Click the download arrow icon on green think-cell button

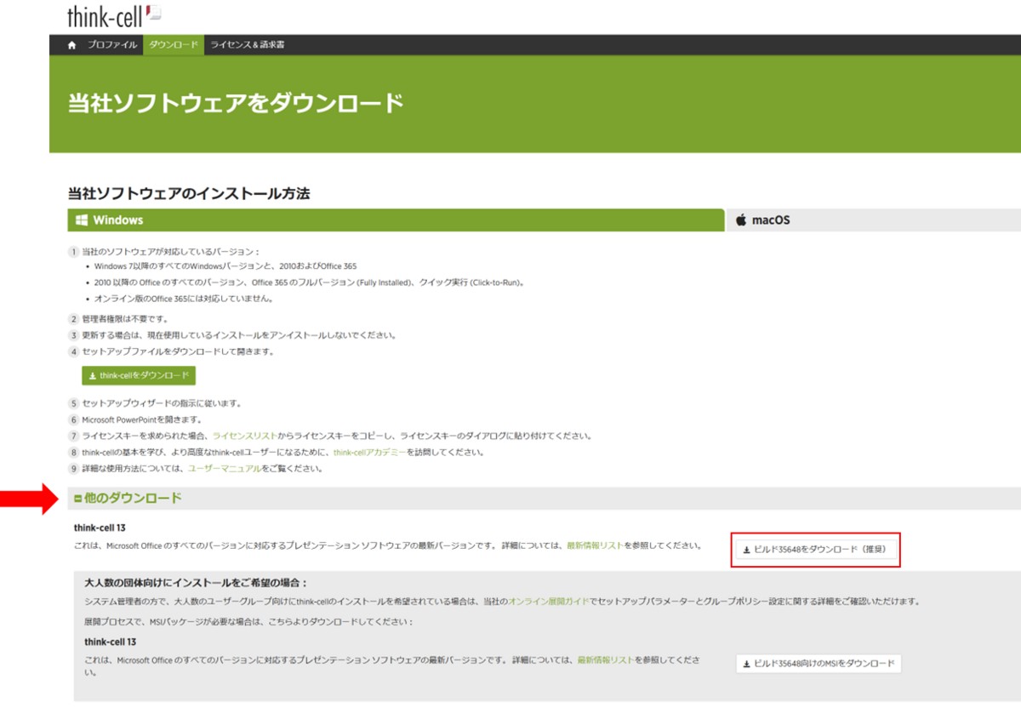click(93, 376)
